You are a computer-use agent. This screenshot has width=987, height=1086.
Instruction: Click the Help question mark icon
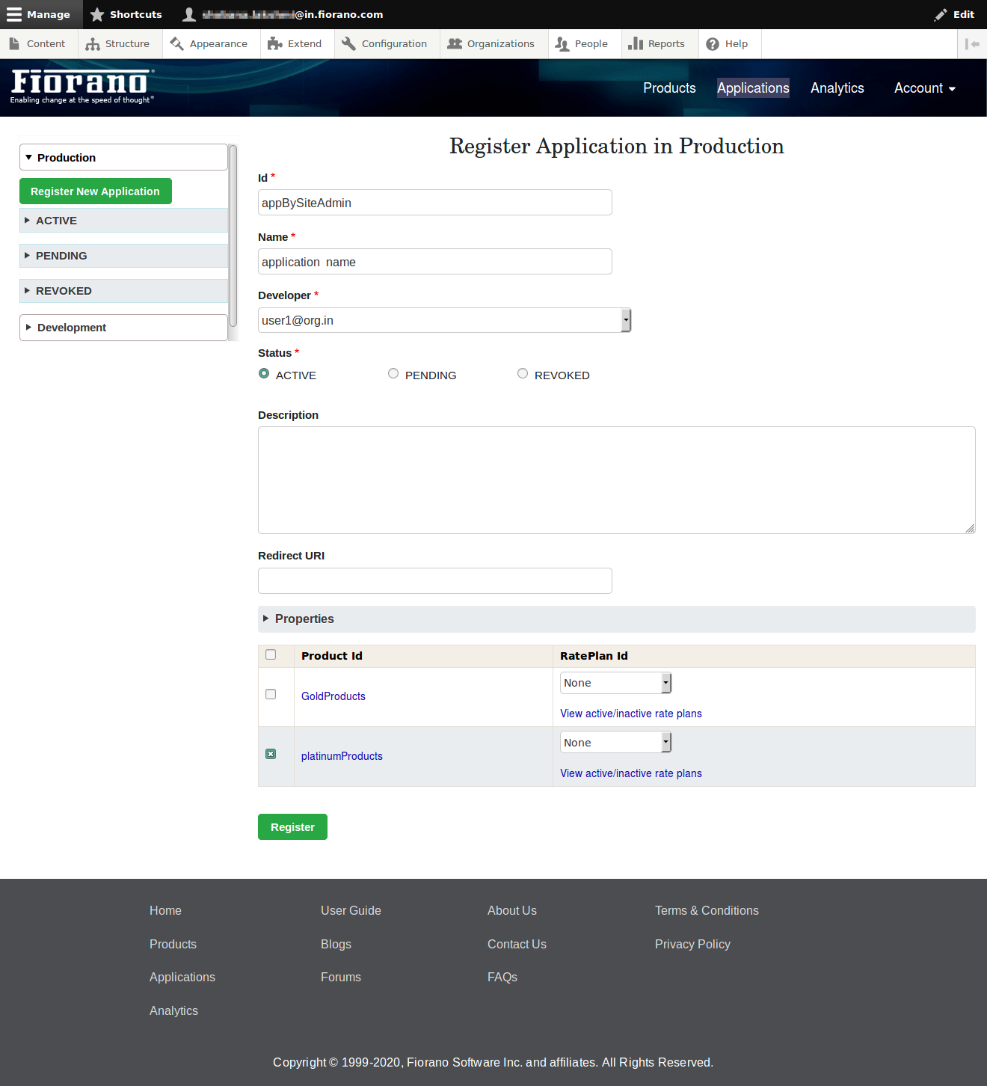tap(713, 44)
